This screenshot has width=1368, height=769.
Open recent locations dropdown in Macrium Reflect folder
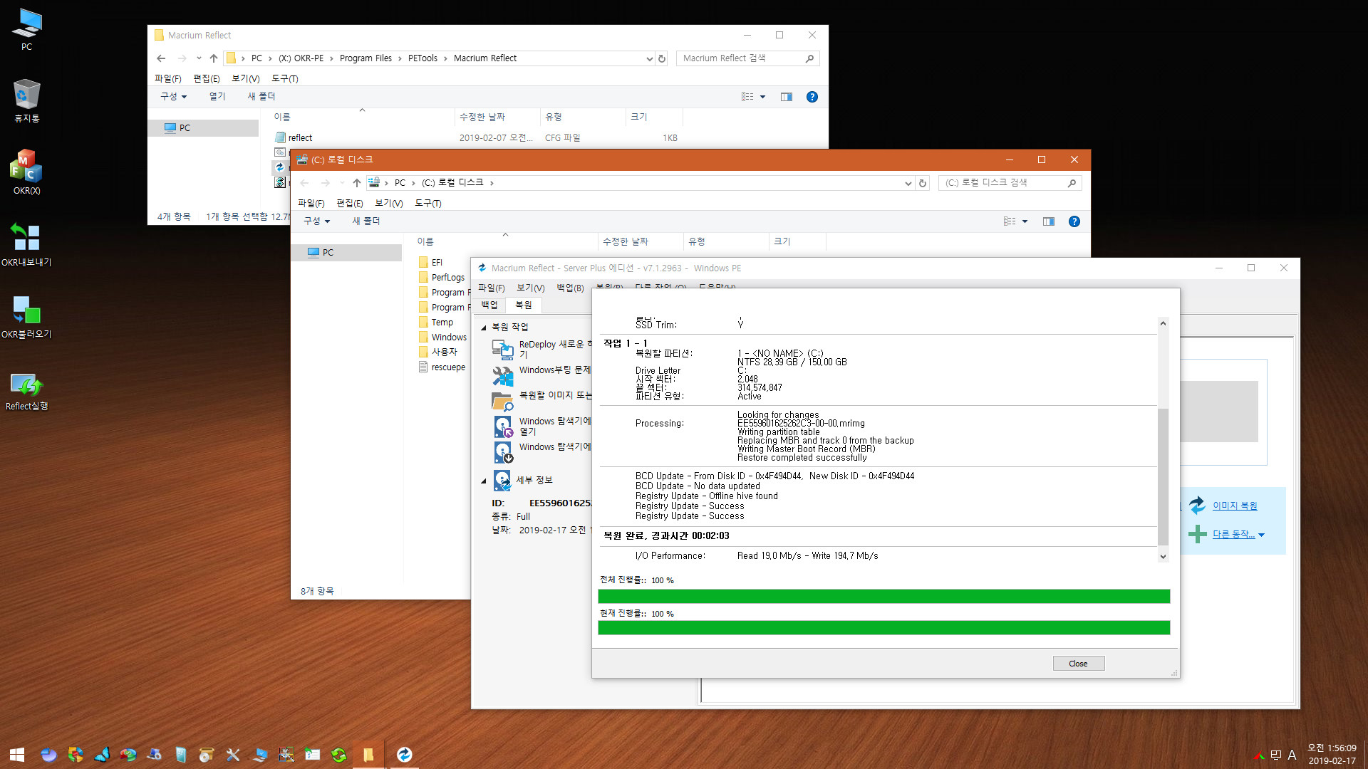point(199,58)
